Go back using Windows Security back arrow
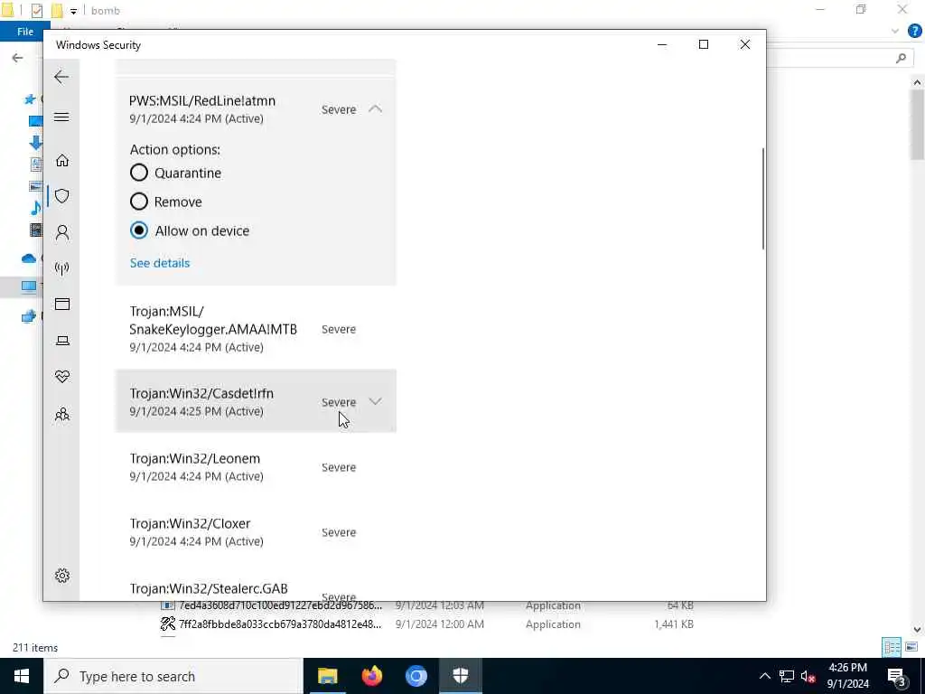 tap(61, 77)
